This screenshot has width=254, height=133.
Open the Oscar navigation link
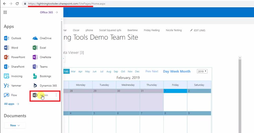76,30
